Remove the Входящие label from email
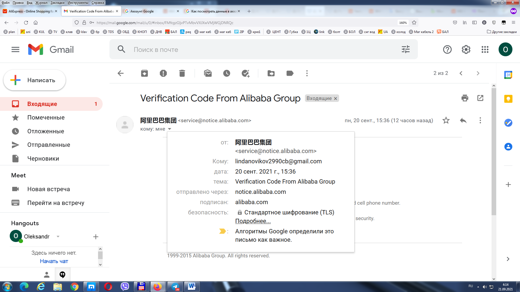The width and height of the screenshot is (520, 292). pos(335,98)
